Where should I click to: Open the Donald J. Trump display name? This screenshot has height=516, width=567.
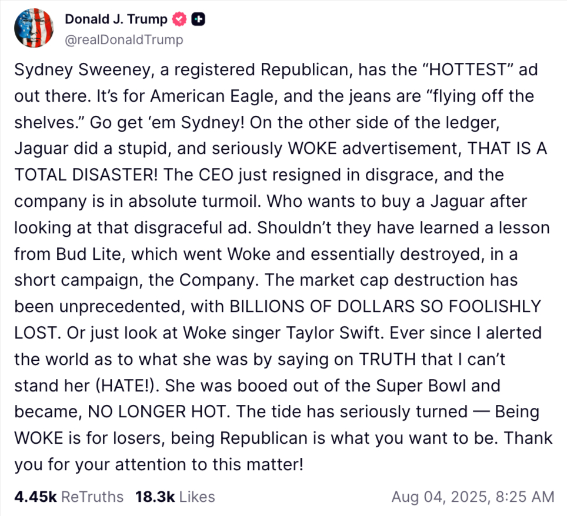click(116, 19)
